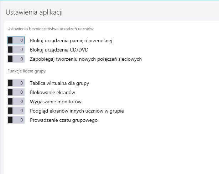
Task: Enable Podgląd ekranów innych uczniów toggle
Action: click(x=16, y=111)
